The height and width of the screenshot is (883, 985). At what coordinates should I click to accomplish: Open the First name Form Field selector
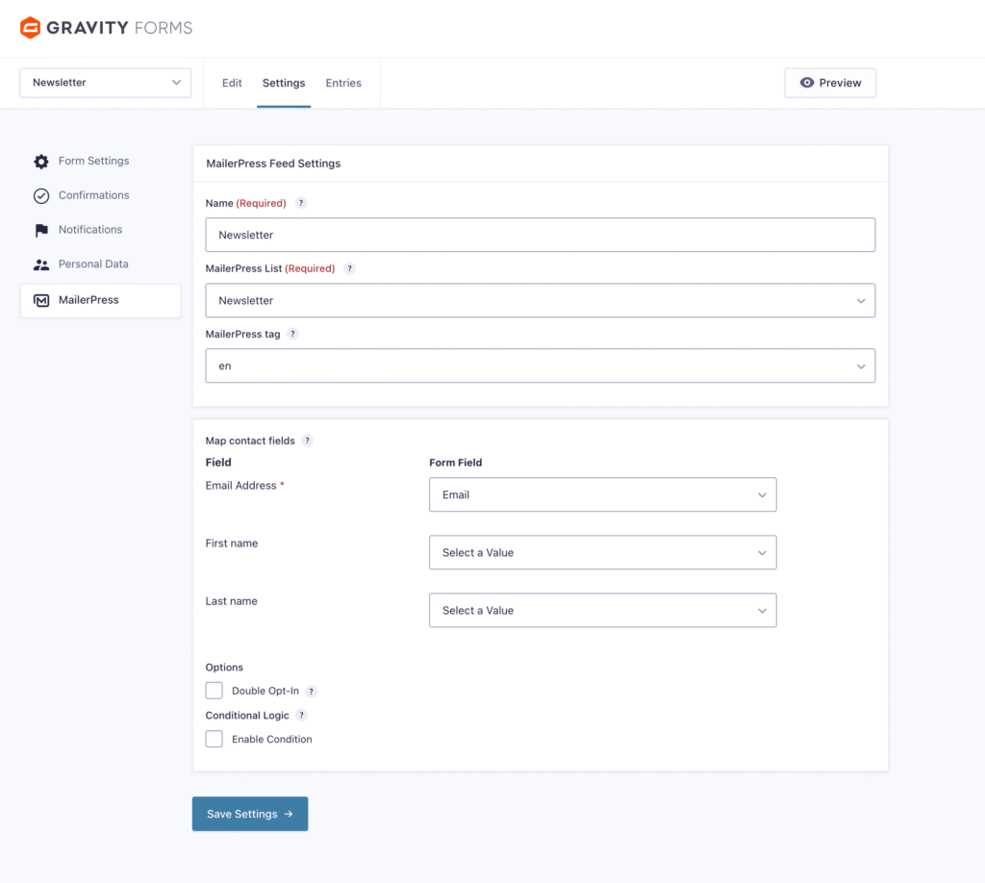pos(602,552)
